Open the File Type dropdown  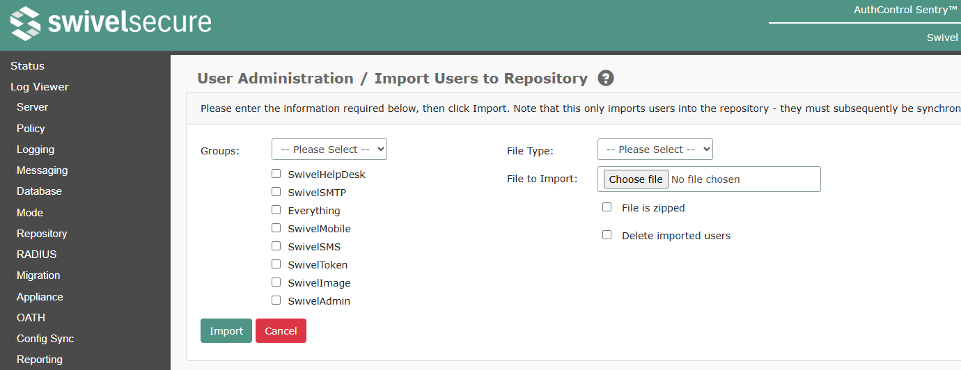655,150
